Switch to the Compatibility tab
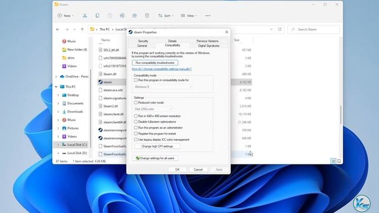379x213 pixels. point(172,46)
